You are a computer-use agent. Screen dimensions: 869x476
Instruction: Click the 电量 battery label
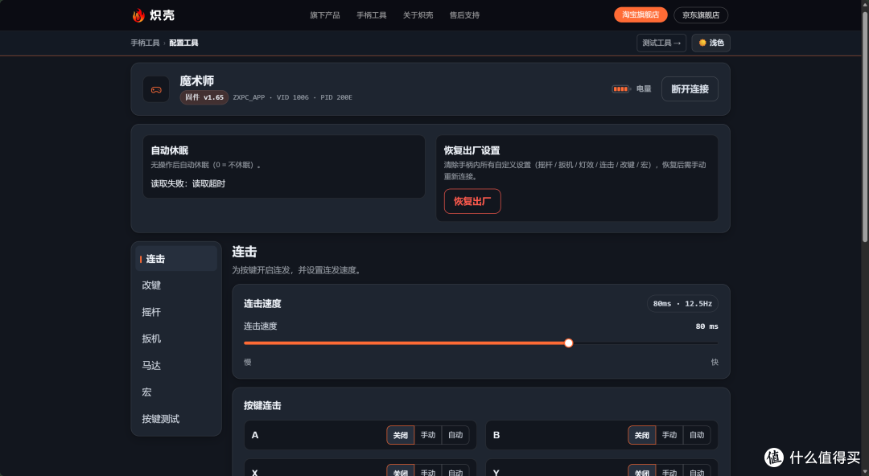(644, 88)
